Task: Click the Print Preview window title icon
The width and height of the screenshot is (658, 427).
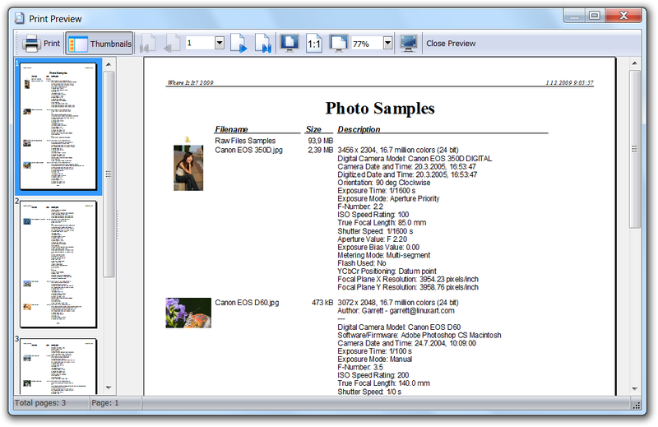Action: (19, 18)
